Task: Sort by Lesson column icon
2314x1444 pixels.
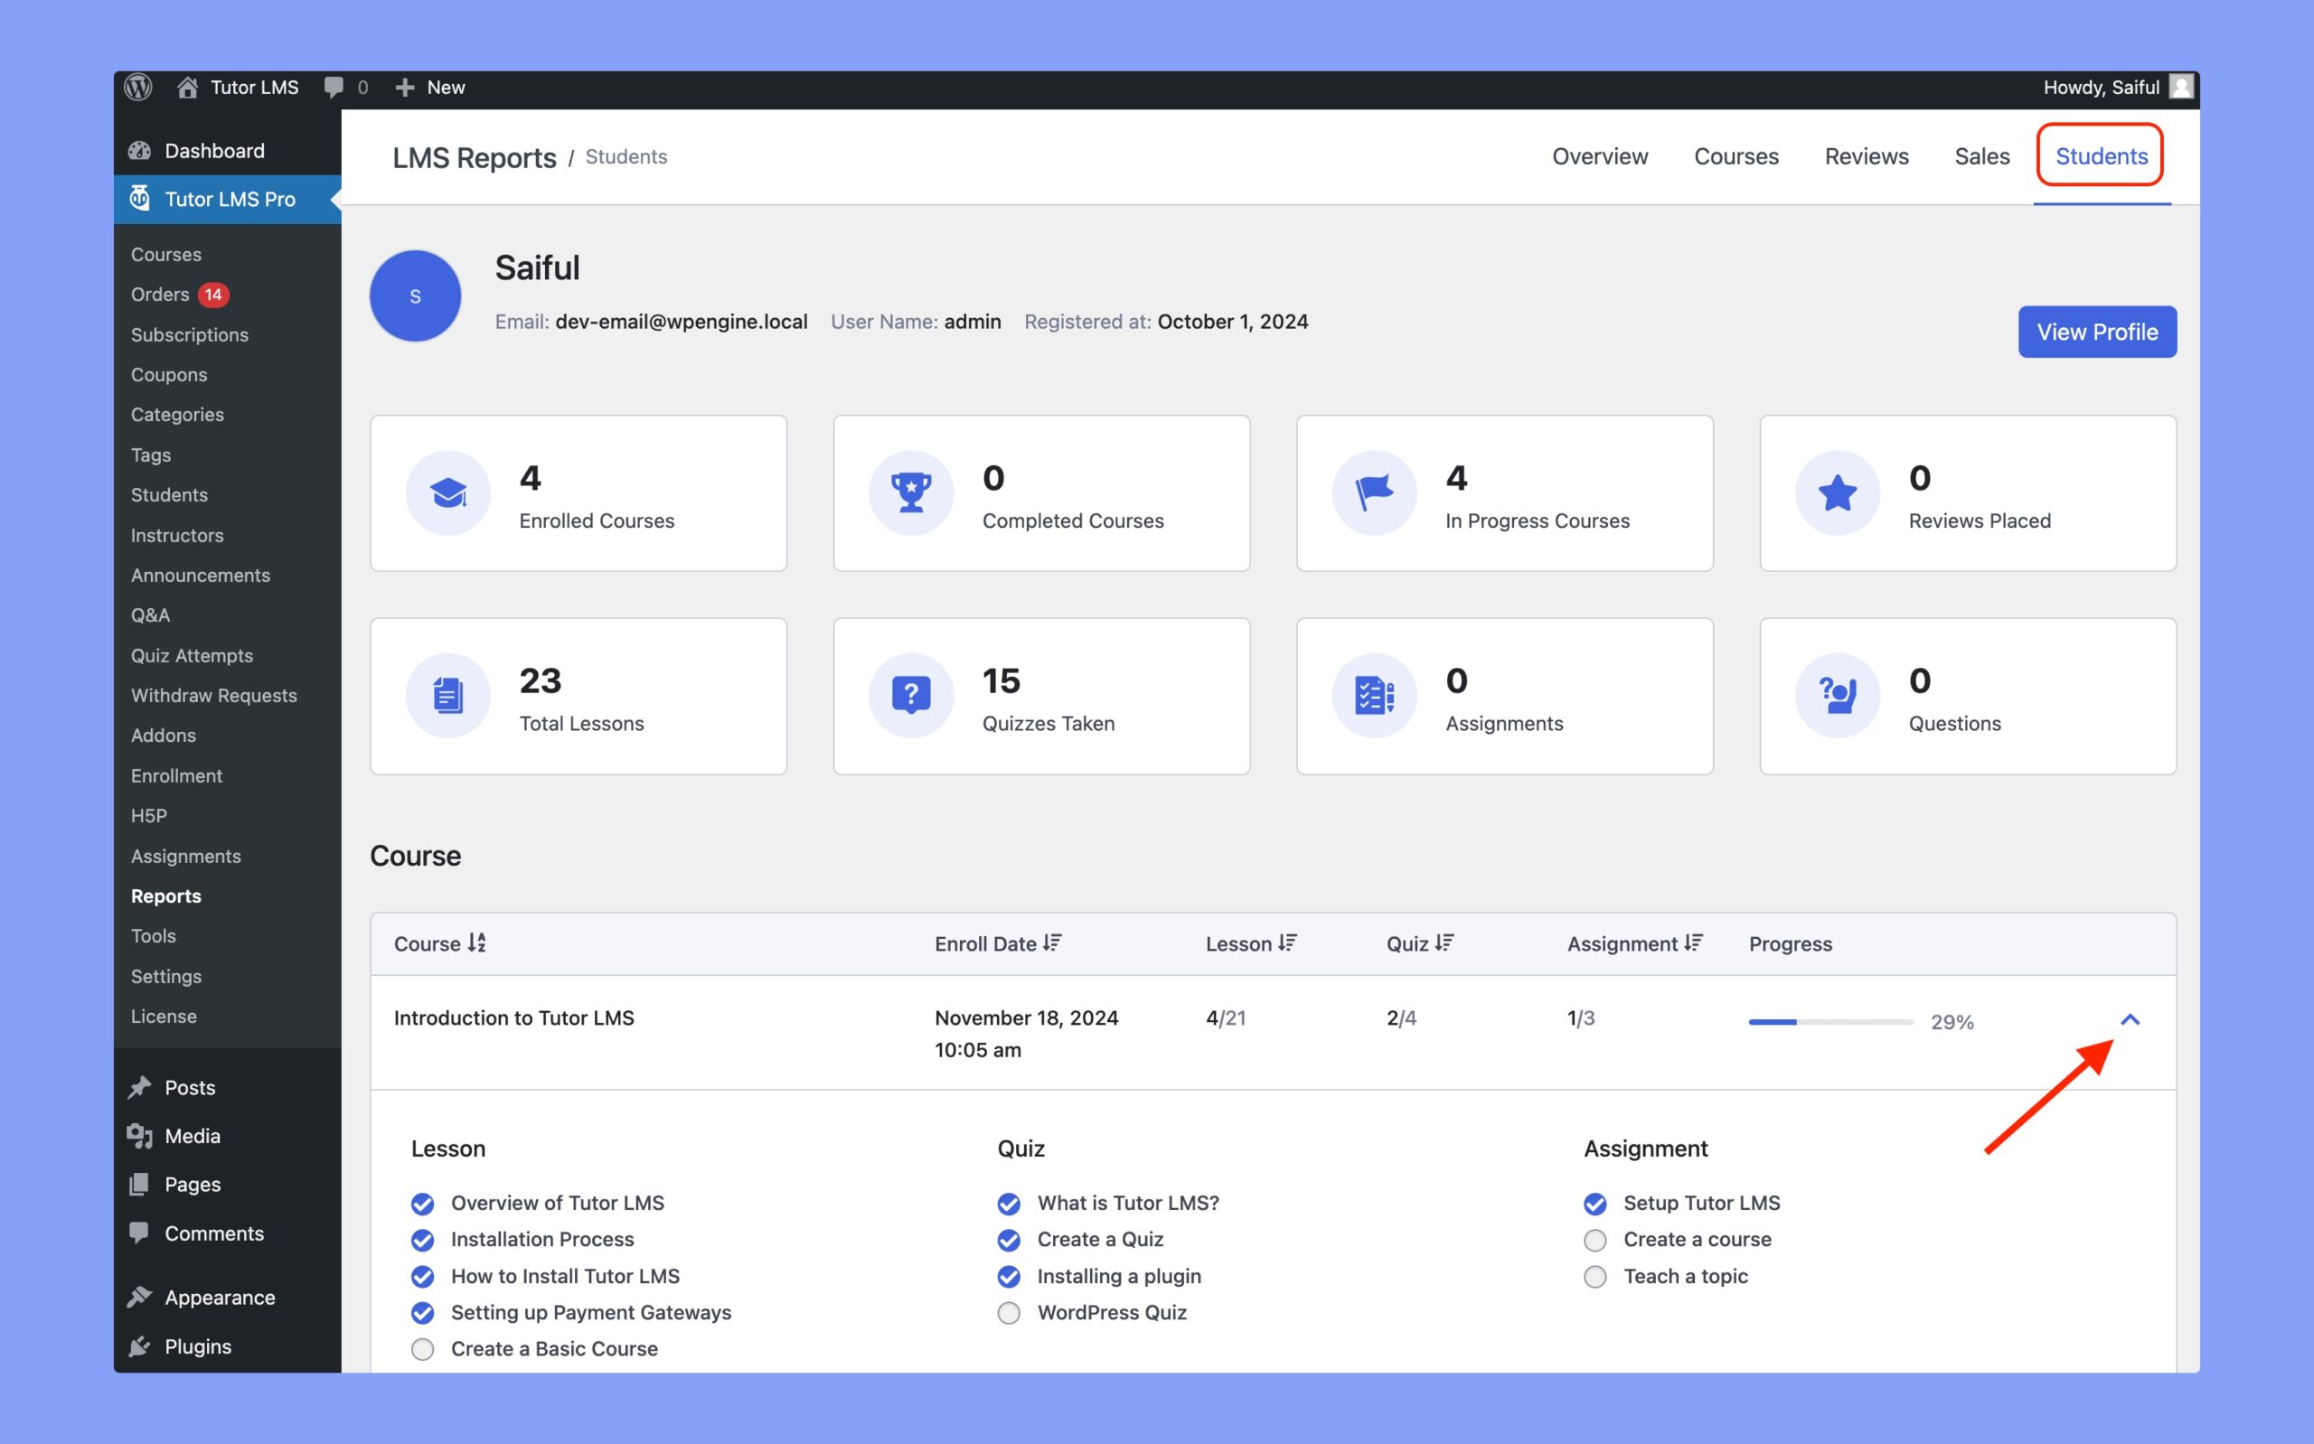Action: coord(1287,943)
